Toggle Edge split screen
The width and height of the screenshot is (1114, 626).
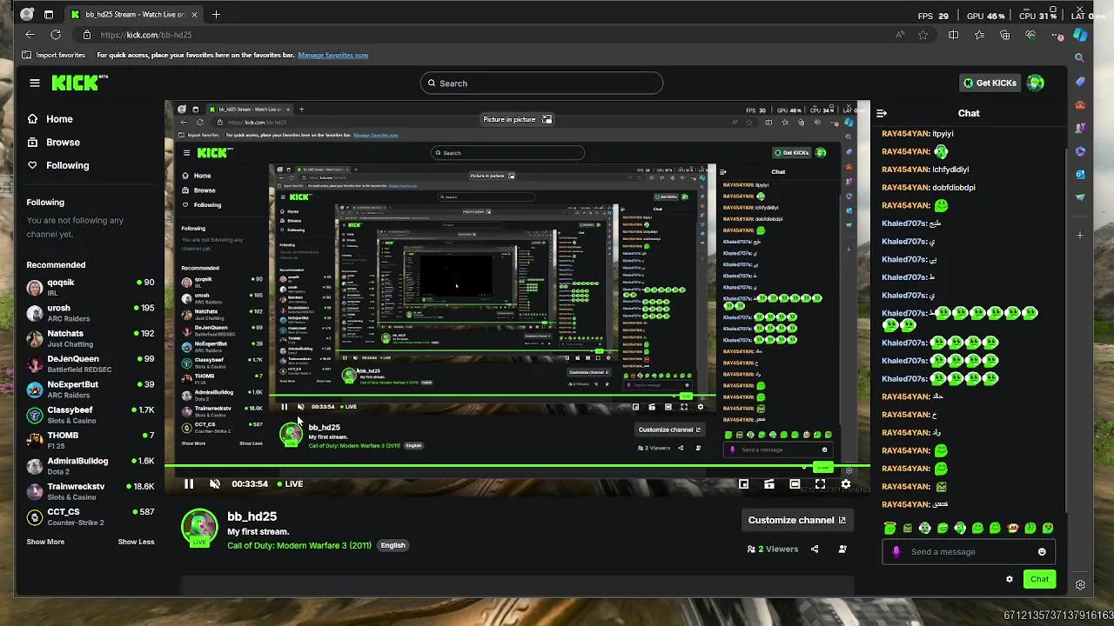(954, 35)
